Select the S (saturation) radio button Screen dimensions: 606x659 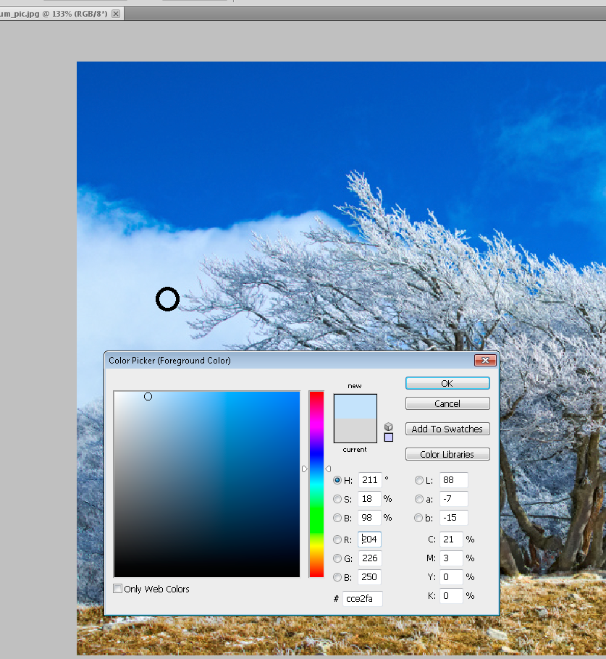pyautogui.click(x=337, y=499)
